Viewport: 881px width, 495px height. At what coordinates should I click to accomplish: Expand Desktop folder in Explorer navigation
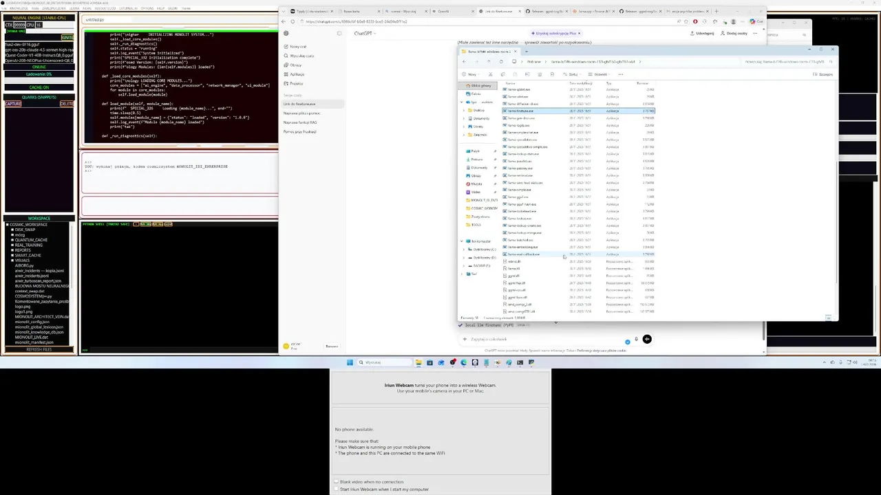tap(465, 110)
